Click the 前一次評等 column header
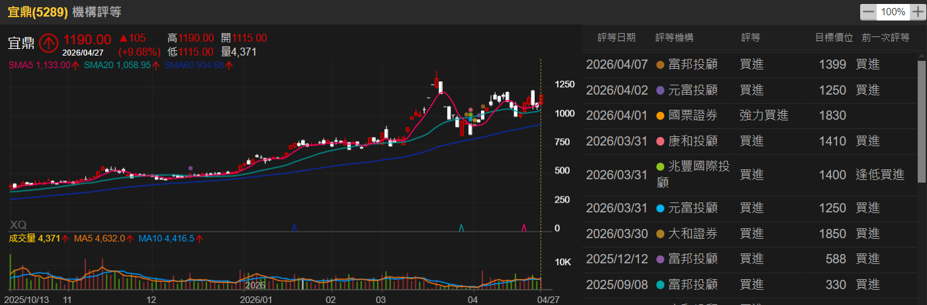The image size is (927, 305). pos(885,38)
